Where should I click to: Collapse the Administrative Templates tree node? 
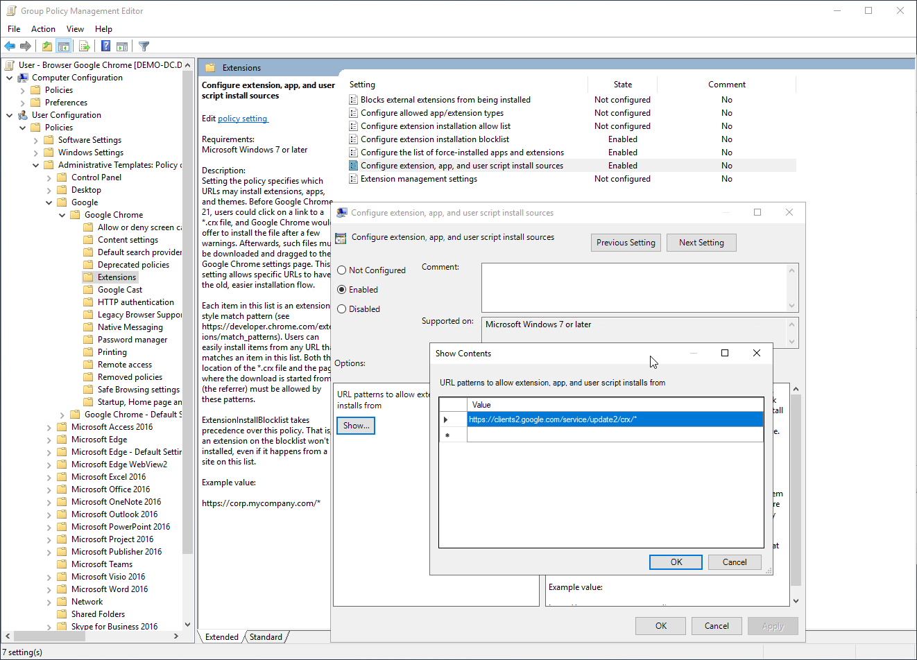pyautogui.click(x=36, y=165)
